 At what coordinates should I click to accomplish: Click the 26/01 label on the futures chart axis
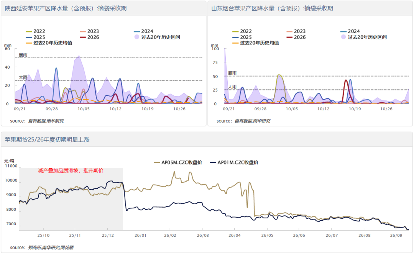pos(140,235)
